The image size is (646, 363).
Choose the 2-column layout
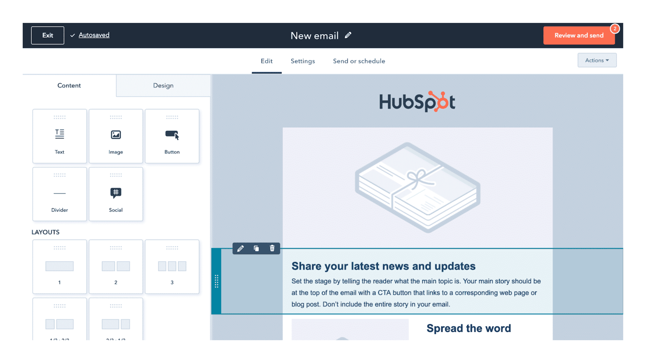coord(116,267)
